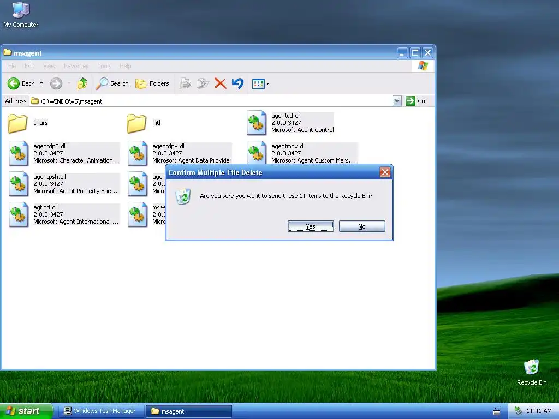Click the Forward arrow button
Image resolution: width=559 pixels, height=419 pixels.
pyautogui.click(x=56, y=83)
